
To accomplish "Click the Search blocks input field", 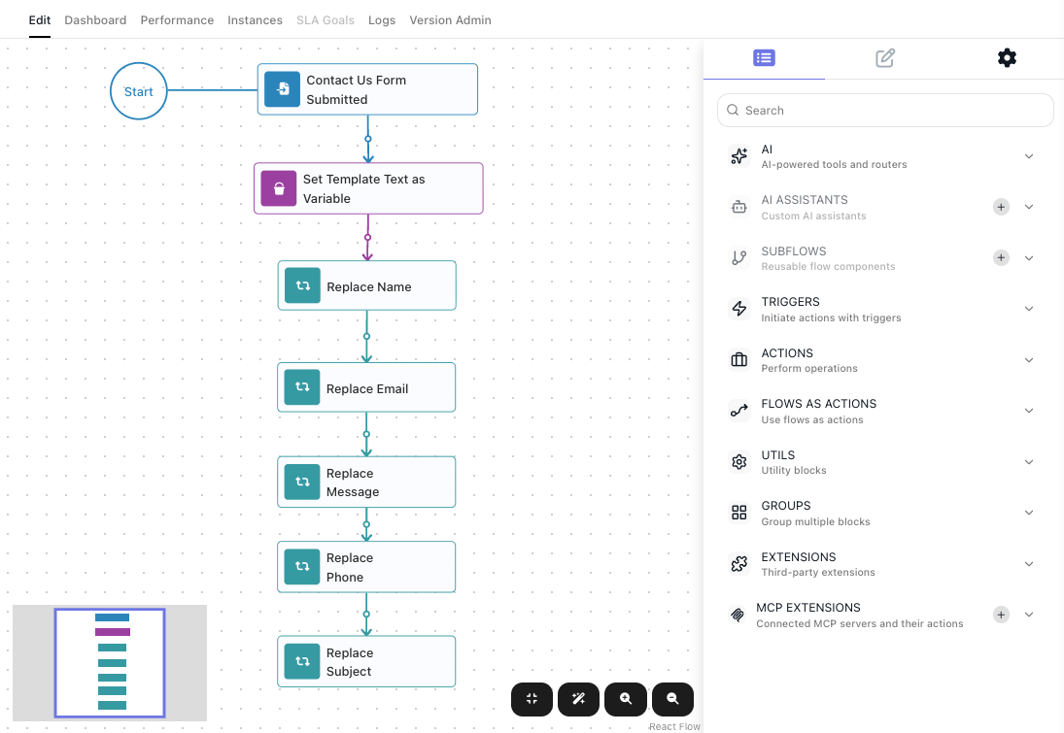I will [x=885, y=110].
